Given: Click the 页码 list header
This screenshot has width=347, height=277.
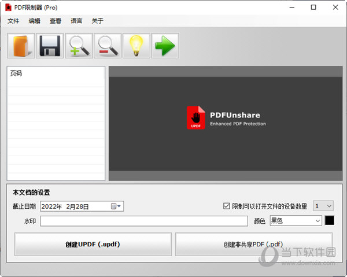Looking at the screenshot, I should [16, 73].
